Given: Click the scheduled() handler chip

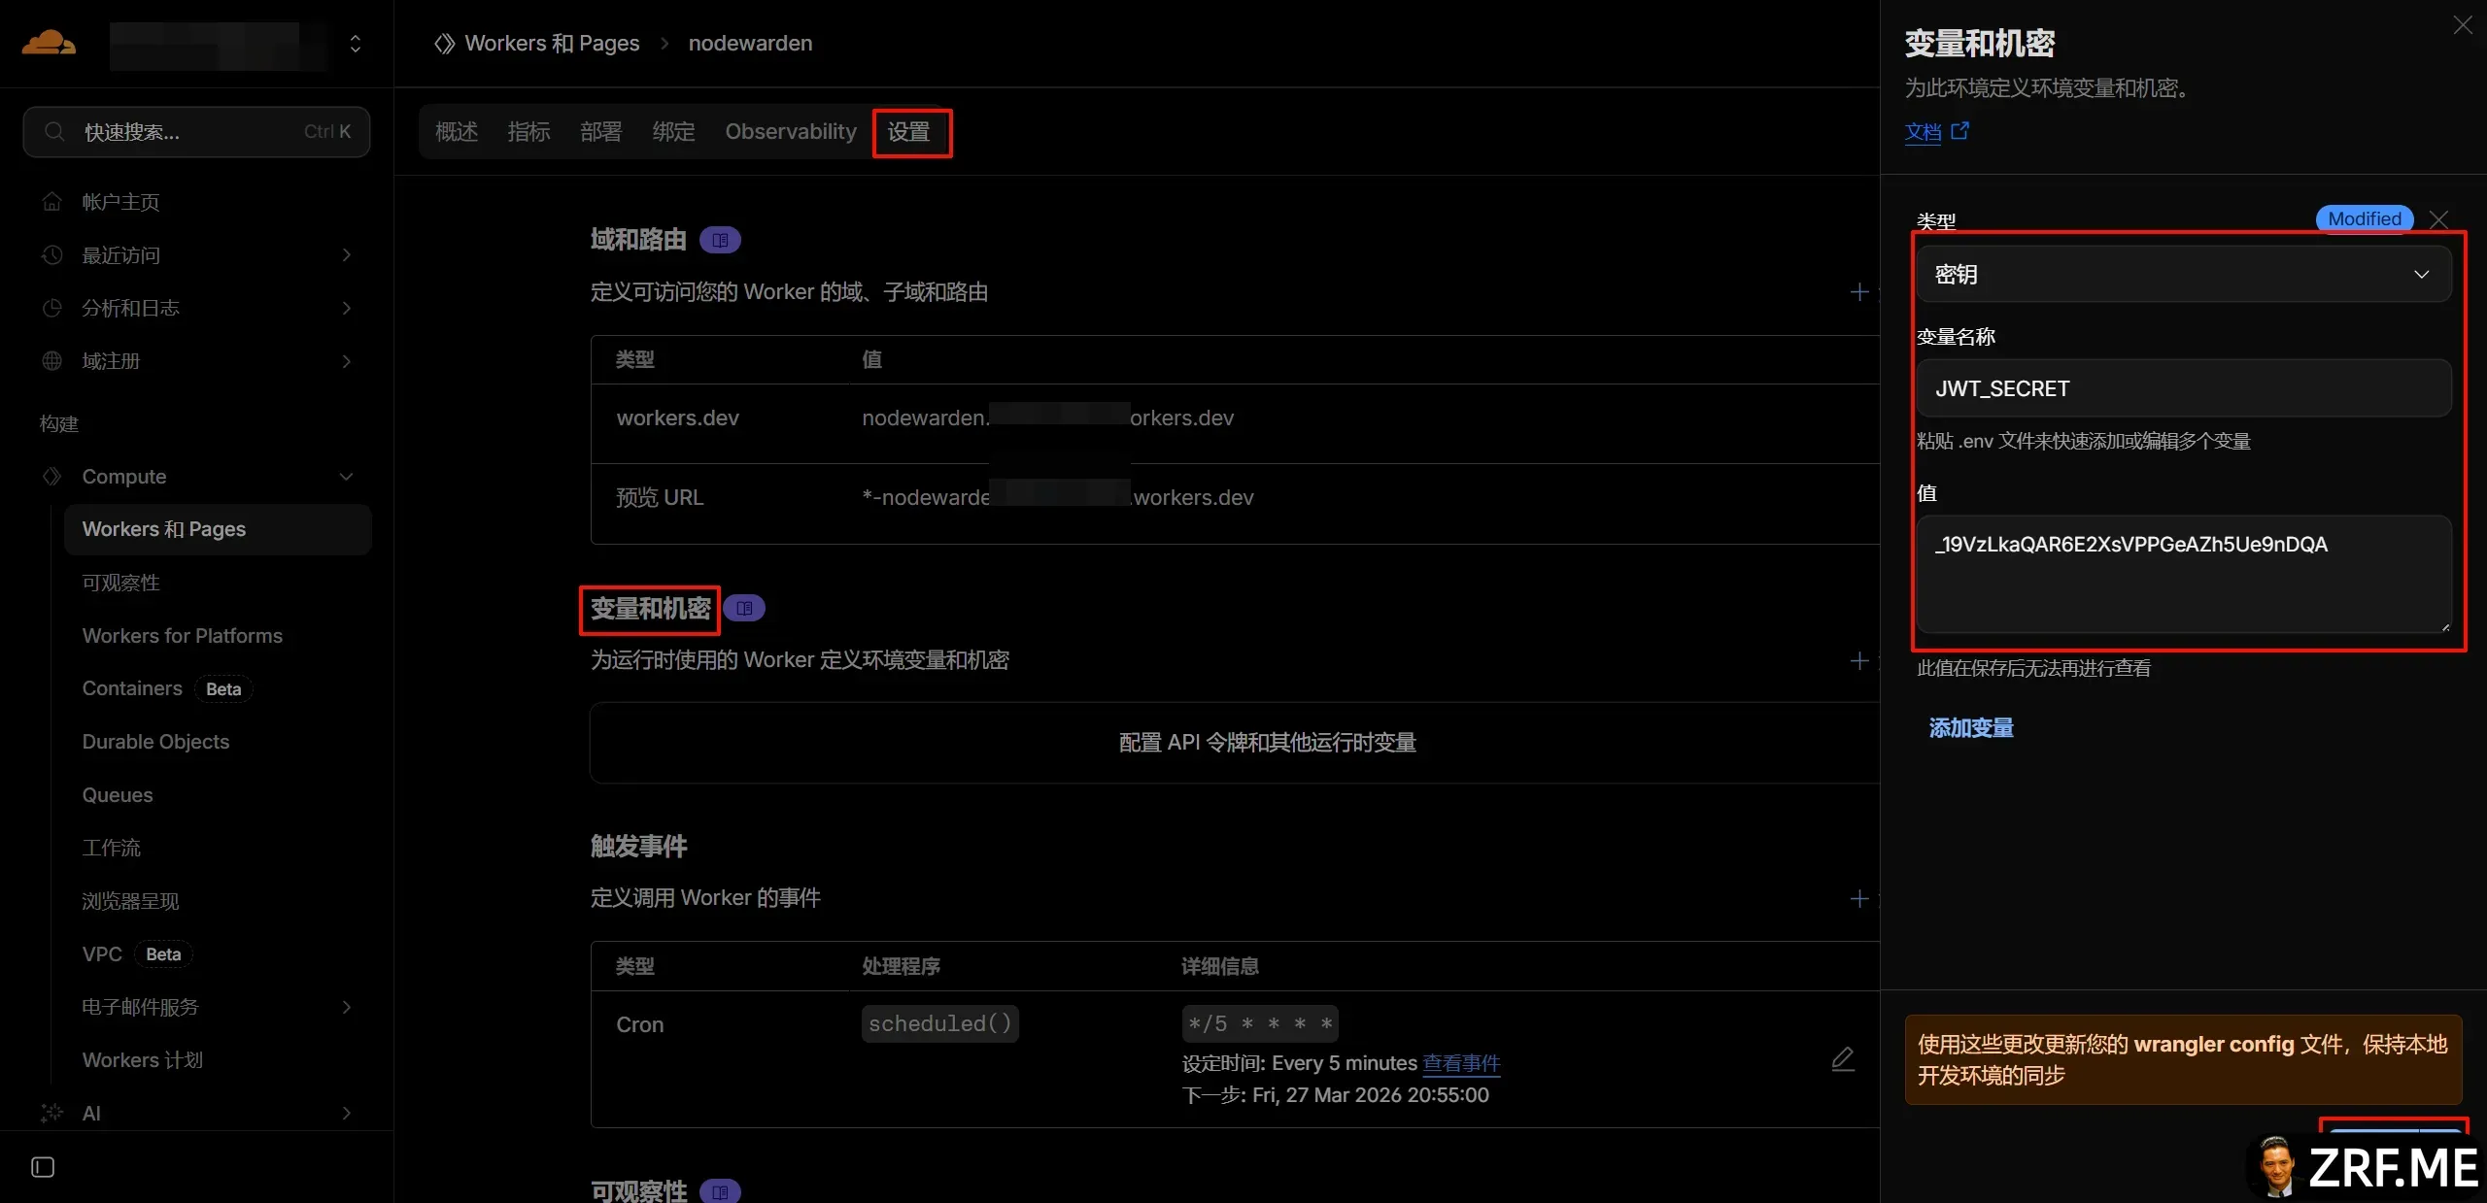Looking at the screenshot, I should coord(939,1023).
